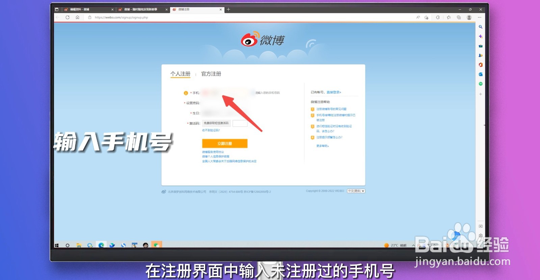Click the read aloud icon in address bar
Image resolution: width=540 pixels, height=280 pixels.
point(418,17)
